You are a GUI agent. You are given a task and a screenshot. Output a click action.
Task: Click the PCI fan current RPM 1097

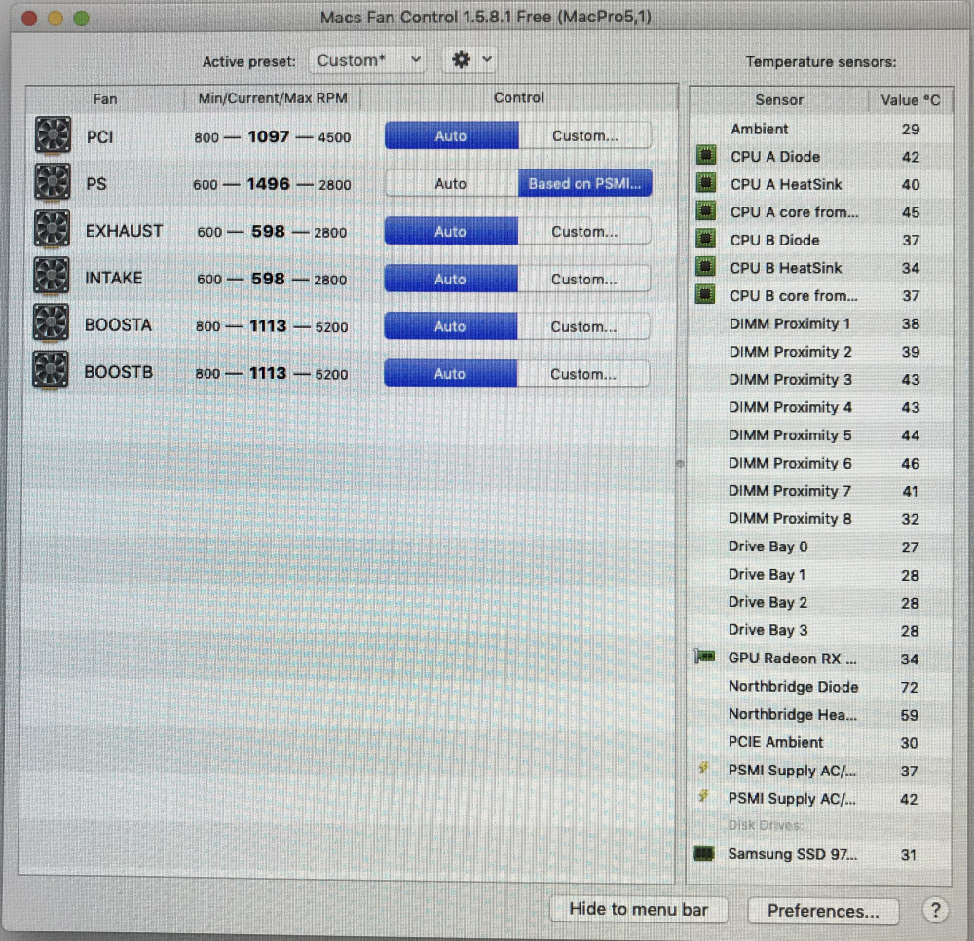[x=269, y=136]
